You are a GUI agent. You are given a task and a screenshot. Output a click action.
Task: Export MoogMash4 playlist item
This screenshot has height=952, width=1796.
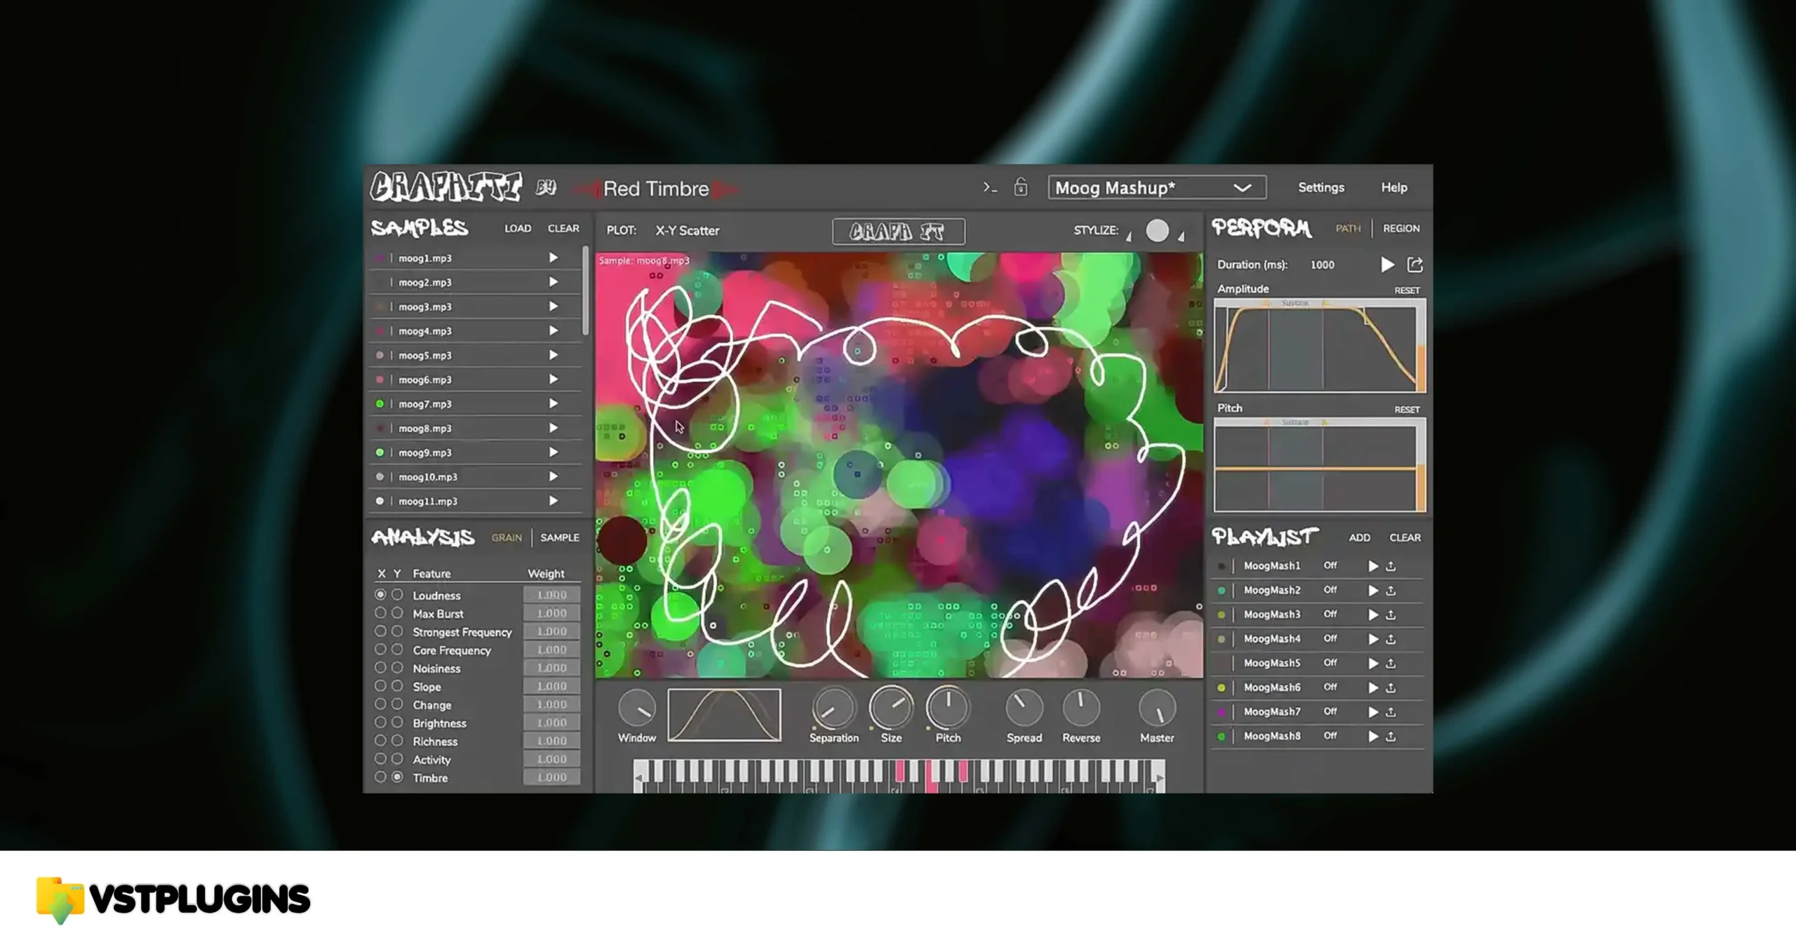click(x=1390, y=639)
